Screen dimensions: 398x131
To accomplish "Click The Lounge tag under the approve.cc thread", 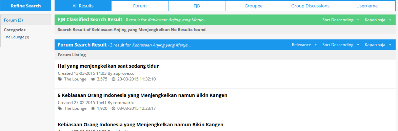I will pyautogui.click(x=75, y=79).
